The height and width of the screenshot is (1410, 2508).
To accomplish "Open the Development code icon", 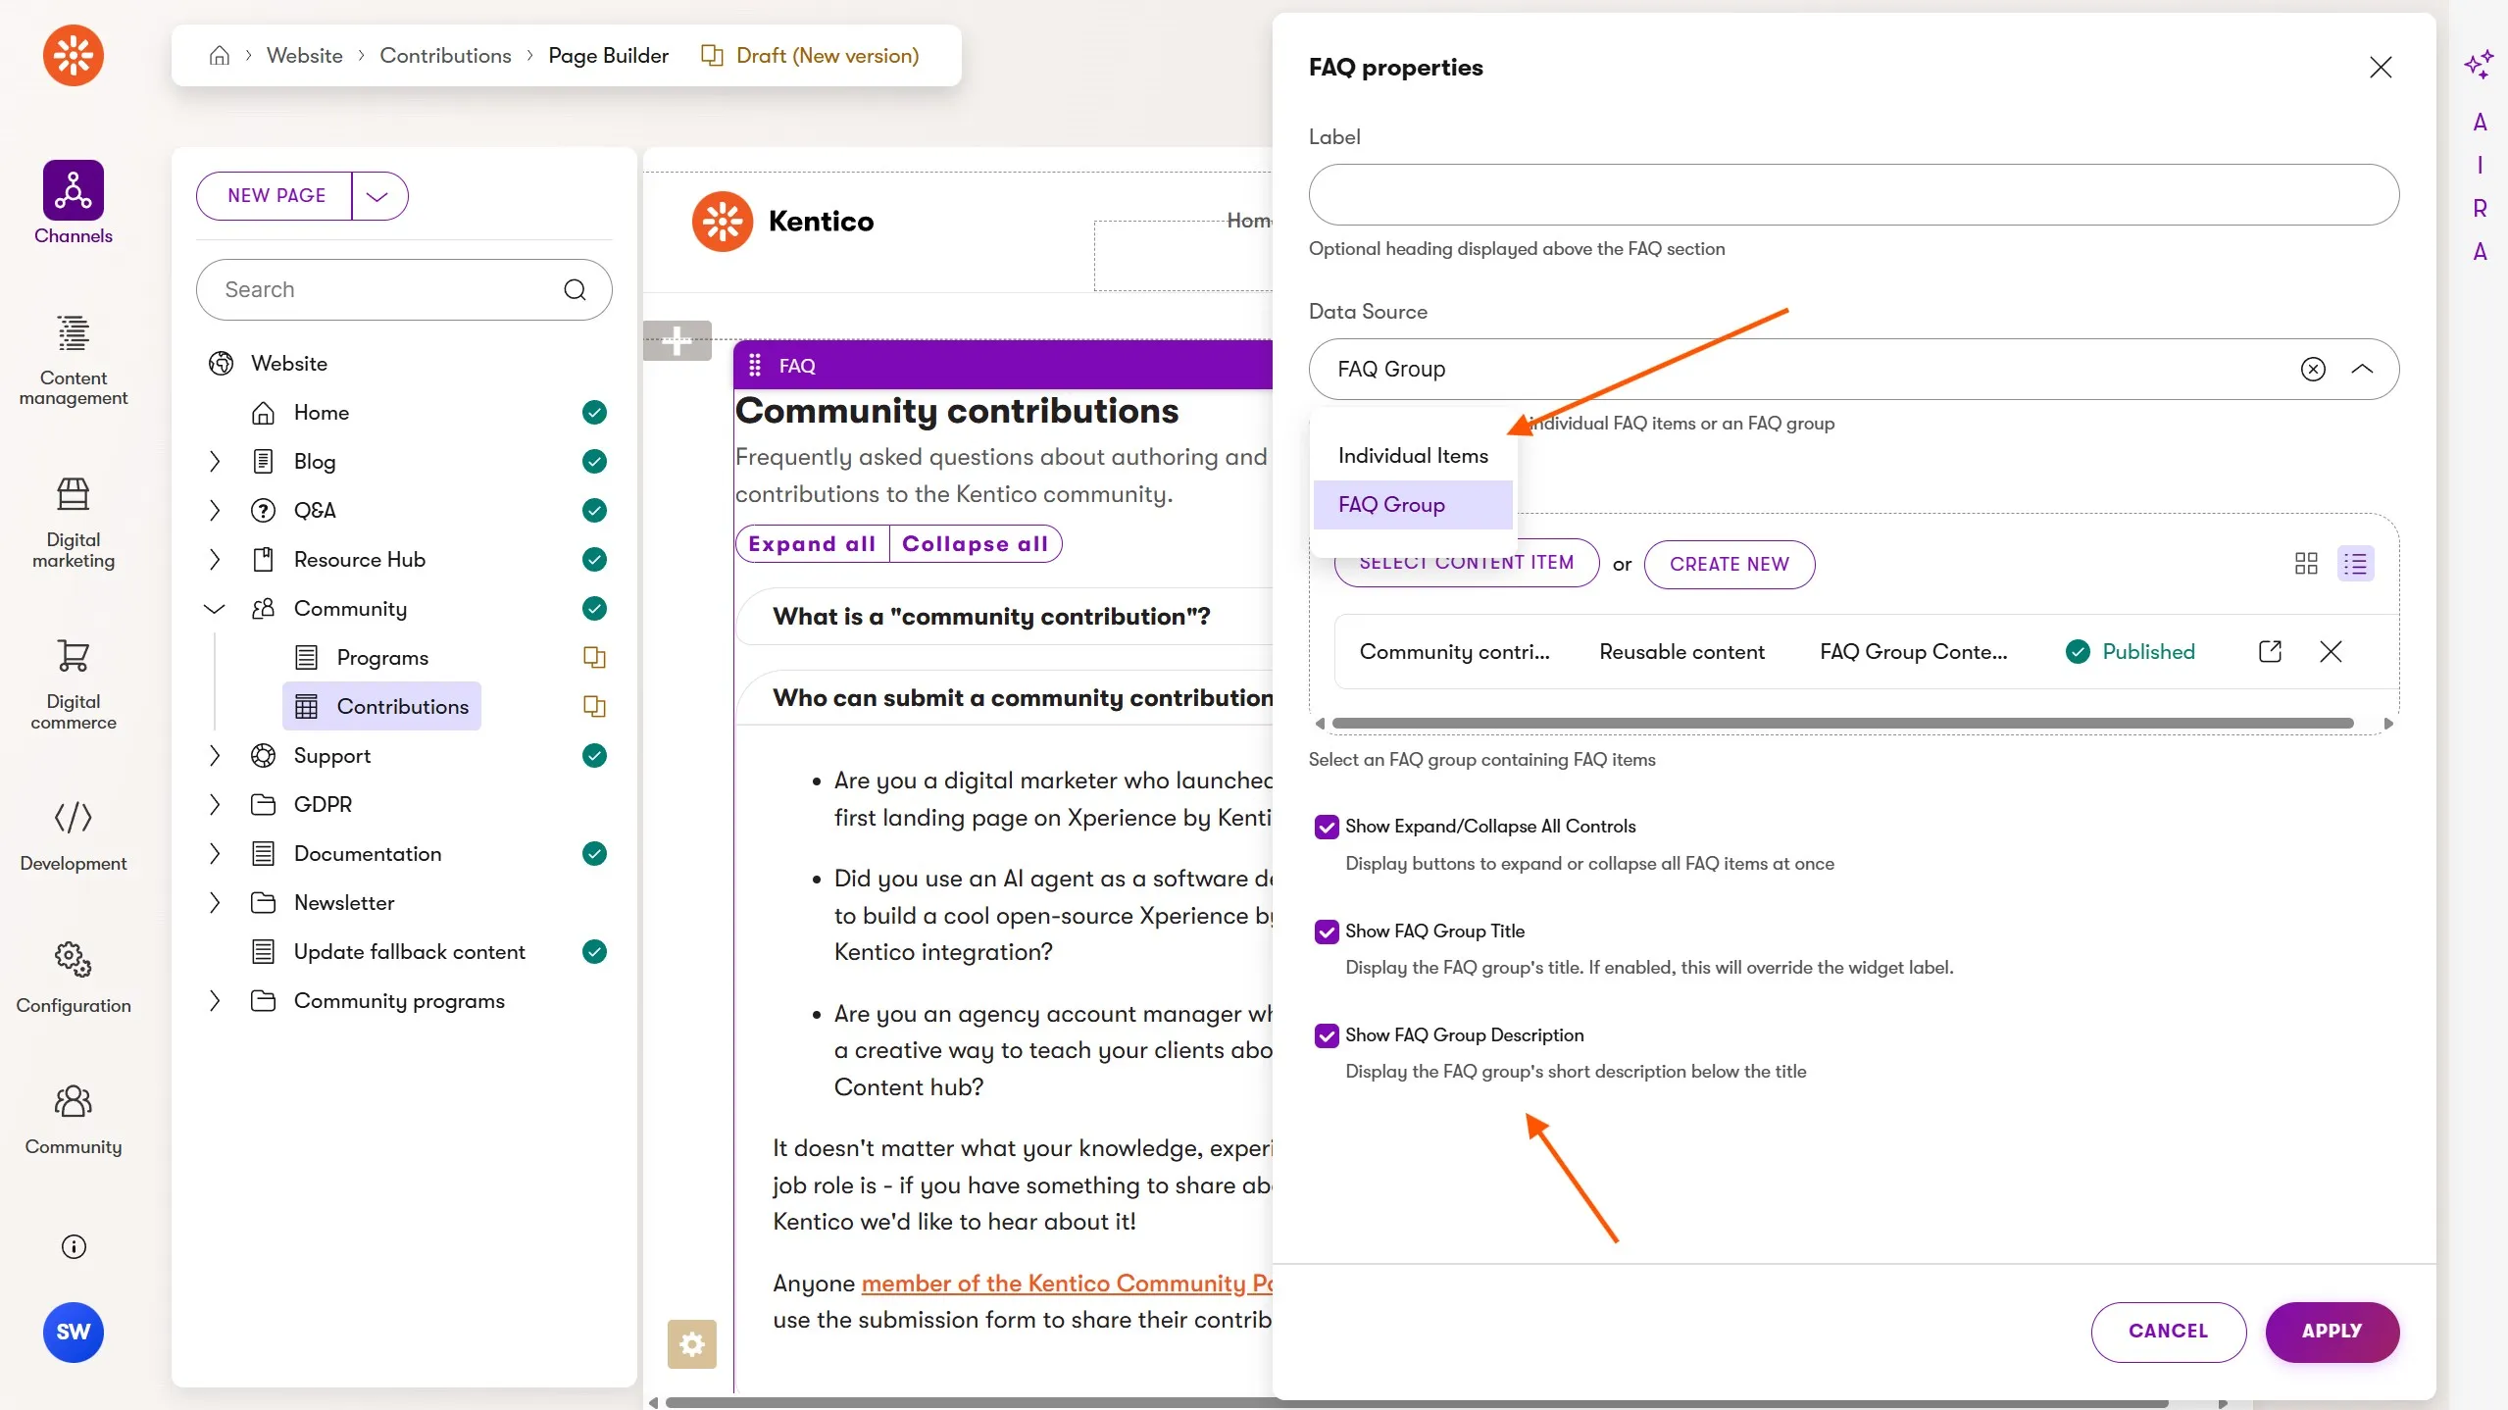I will (x=73, y=817).
